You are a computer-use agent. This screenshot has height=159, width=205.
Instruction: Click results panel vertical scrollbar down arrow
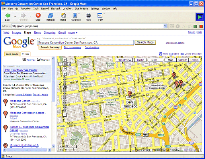[53, 146]
